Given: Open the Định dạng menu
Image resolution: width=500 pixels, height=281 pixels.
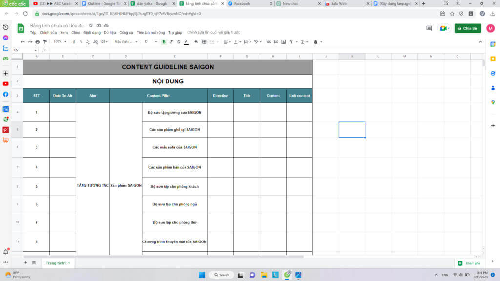Looking at the screenshot, I should [92, 33].
